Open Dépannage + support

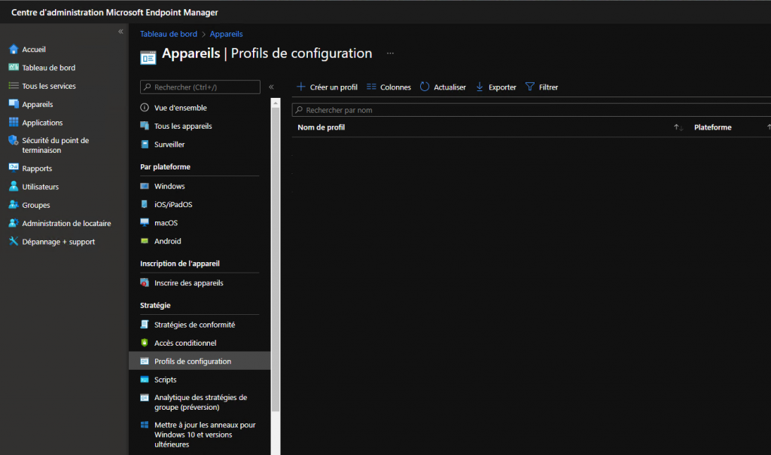point(59,242)
